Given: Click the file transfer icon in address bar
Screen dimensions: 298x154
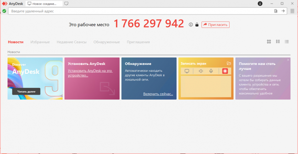Looking at the screenshot, I should [276, 11].
